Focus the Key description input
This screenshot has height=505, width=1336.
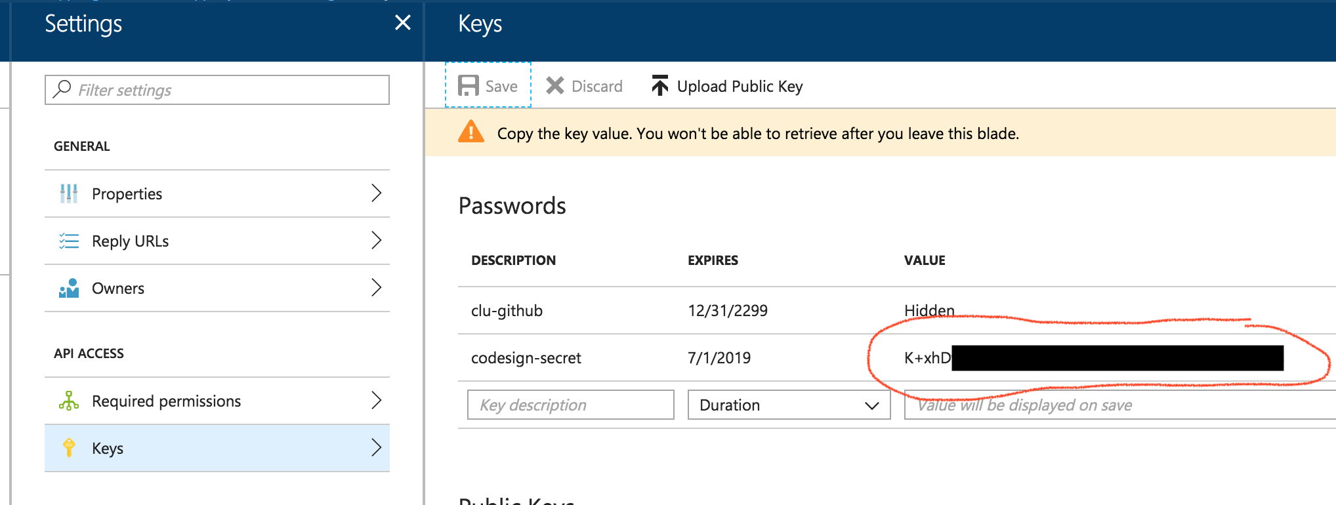pyautogui.click(x=571, y=405)
